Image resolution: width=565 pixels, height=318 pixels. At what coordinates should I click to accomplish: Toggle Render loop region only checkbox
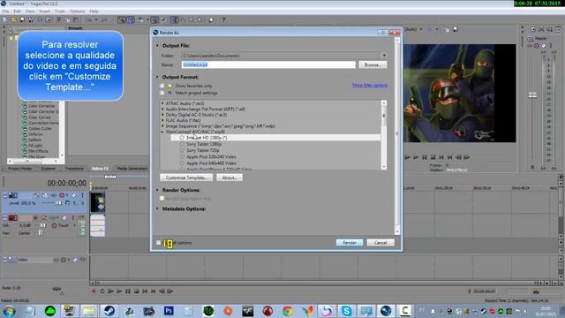click(x=162, y=198)
